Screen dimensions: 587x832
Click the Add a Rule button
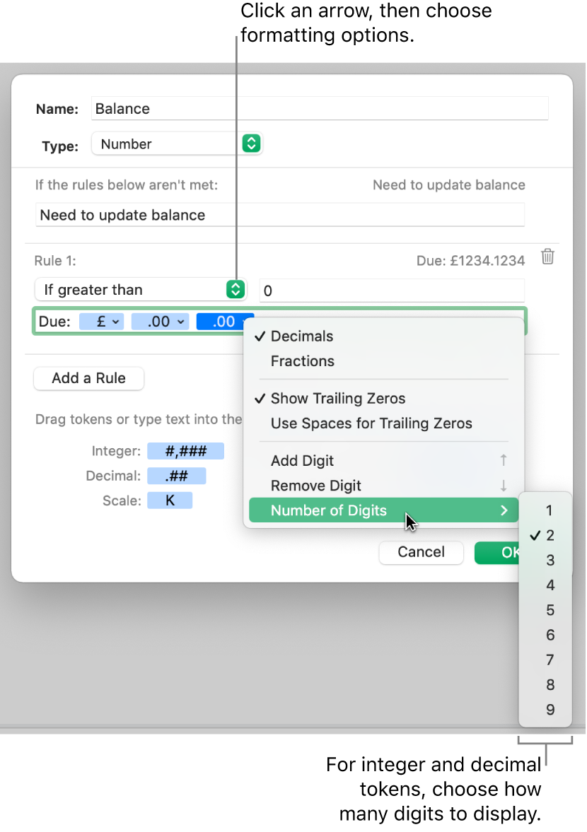coord(88,378)
